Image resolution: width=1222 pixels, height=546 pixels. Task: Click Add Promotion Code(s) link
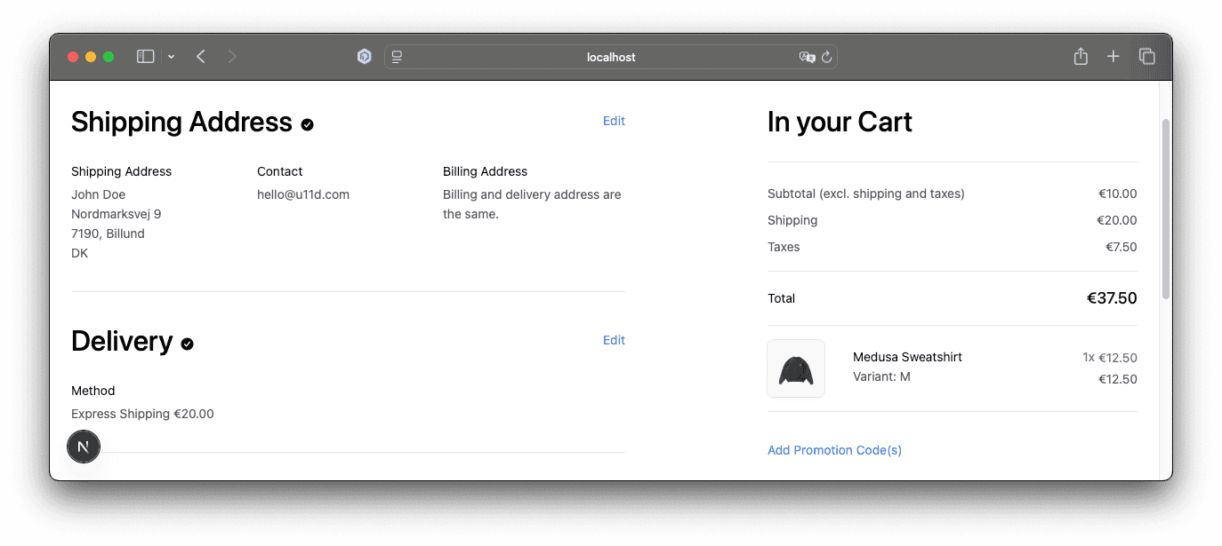click(834, 450)
